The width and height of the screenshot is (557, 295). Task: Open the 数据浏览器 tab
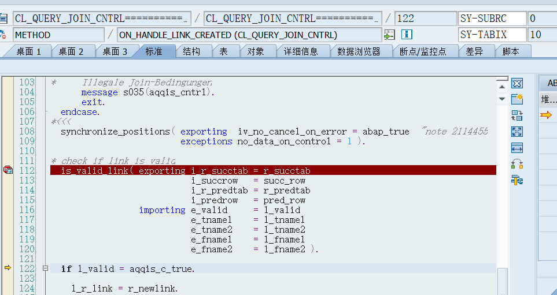tap(359, 52)
